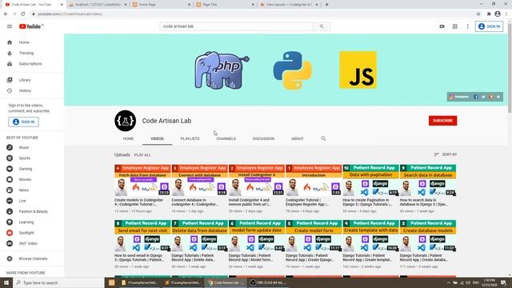Screen dimensions: 512x288
Task: Click the taskbar Type here to search box
Action: tap(58, 282)
